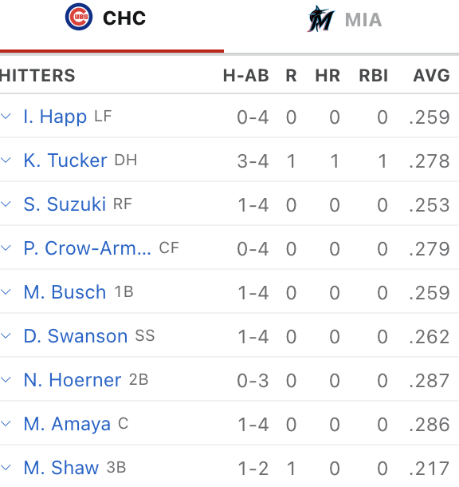Click the Marlins team logo icon
Screen dimensions: 459x487
click(x=321, y=18)
